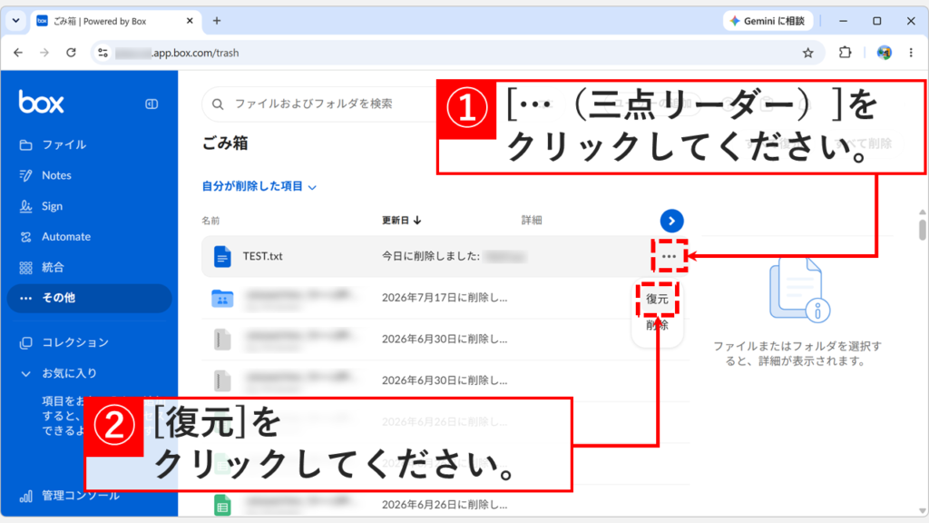Open 管理コンソール admin console
The width and height of the screenshot is (929, 523).
point(70,496)
